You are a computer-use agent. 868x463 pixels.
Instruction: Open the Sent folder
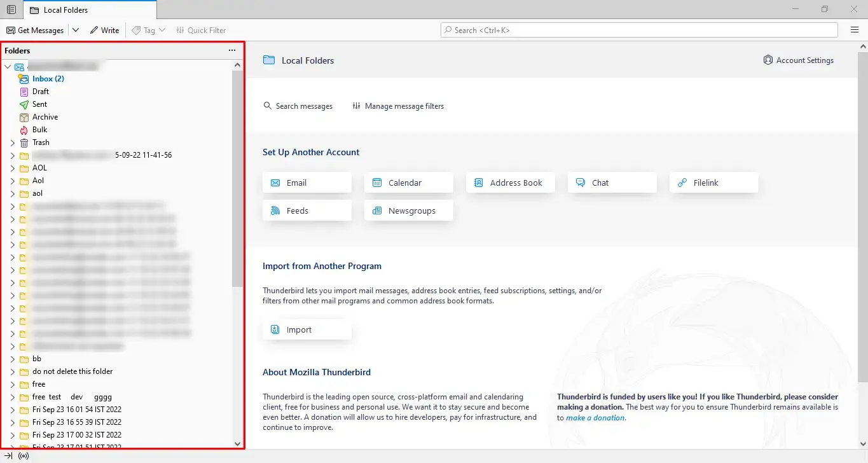(39, 104)
